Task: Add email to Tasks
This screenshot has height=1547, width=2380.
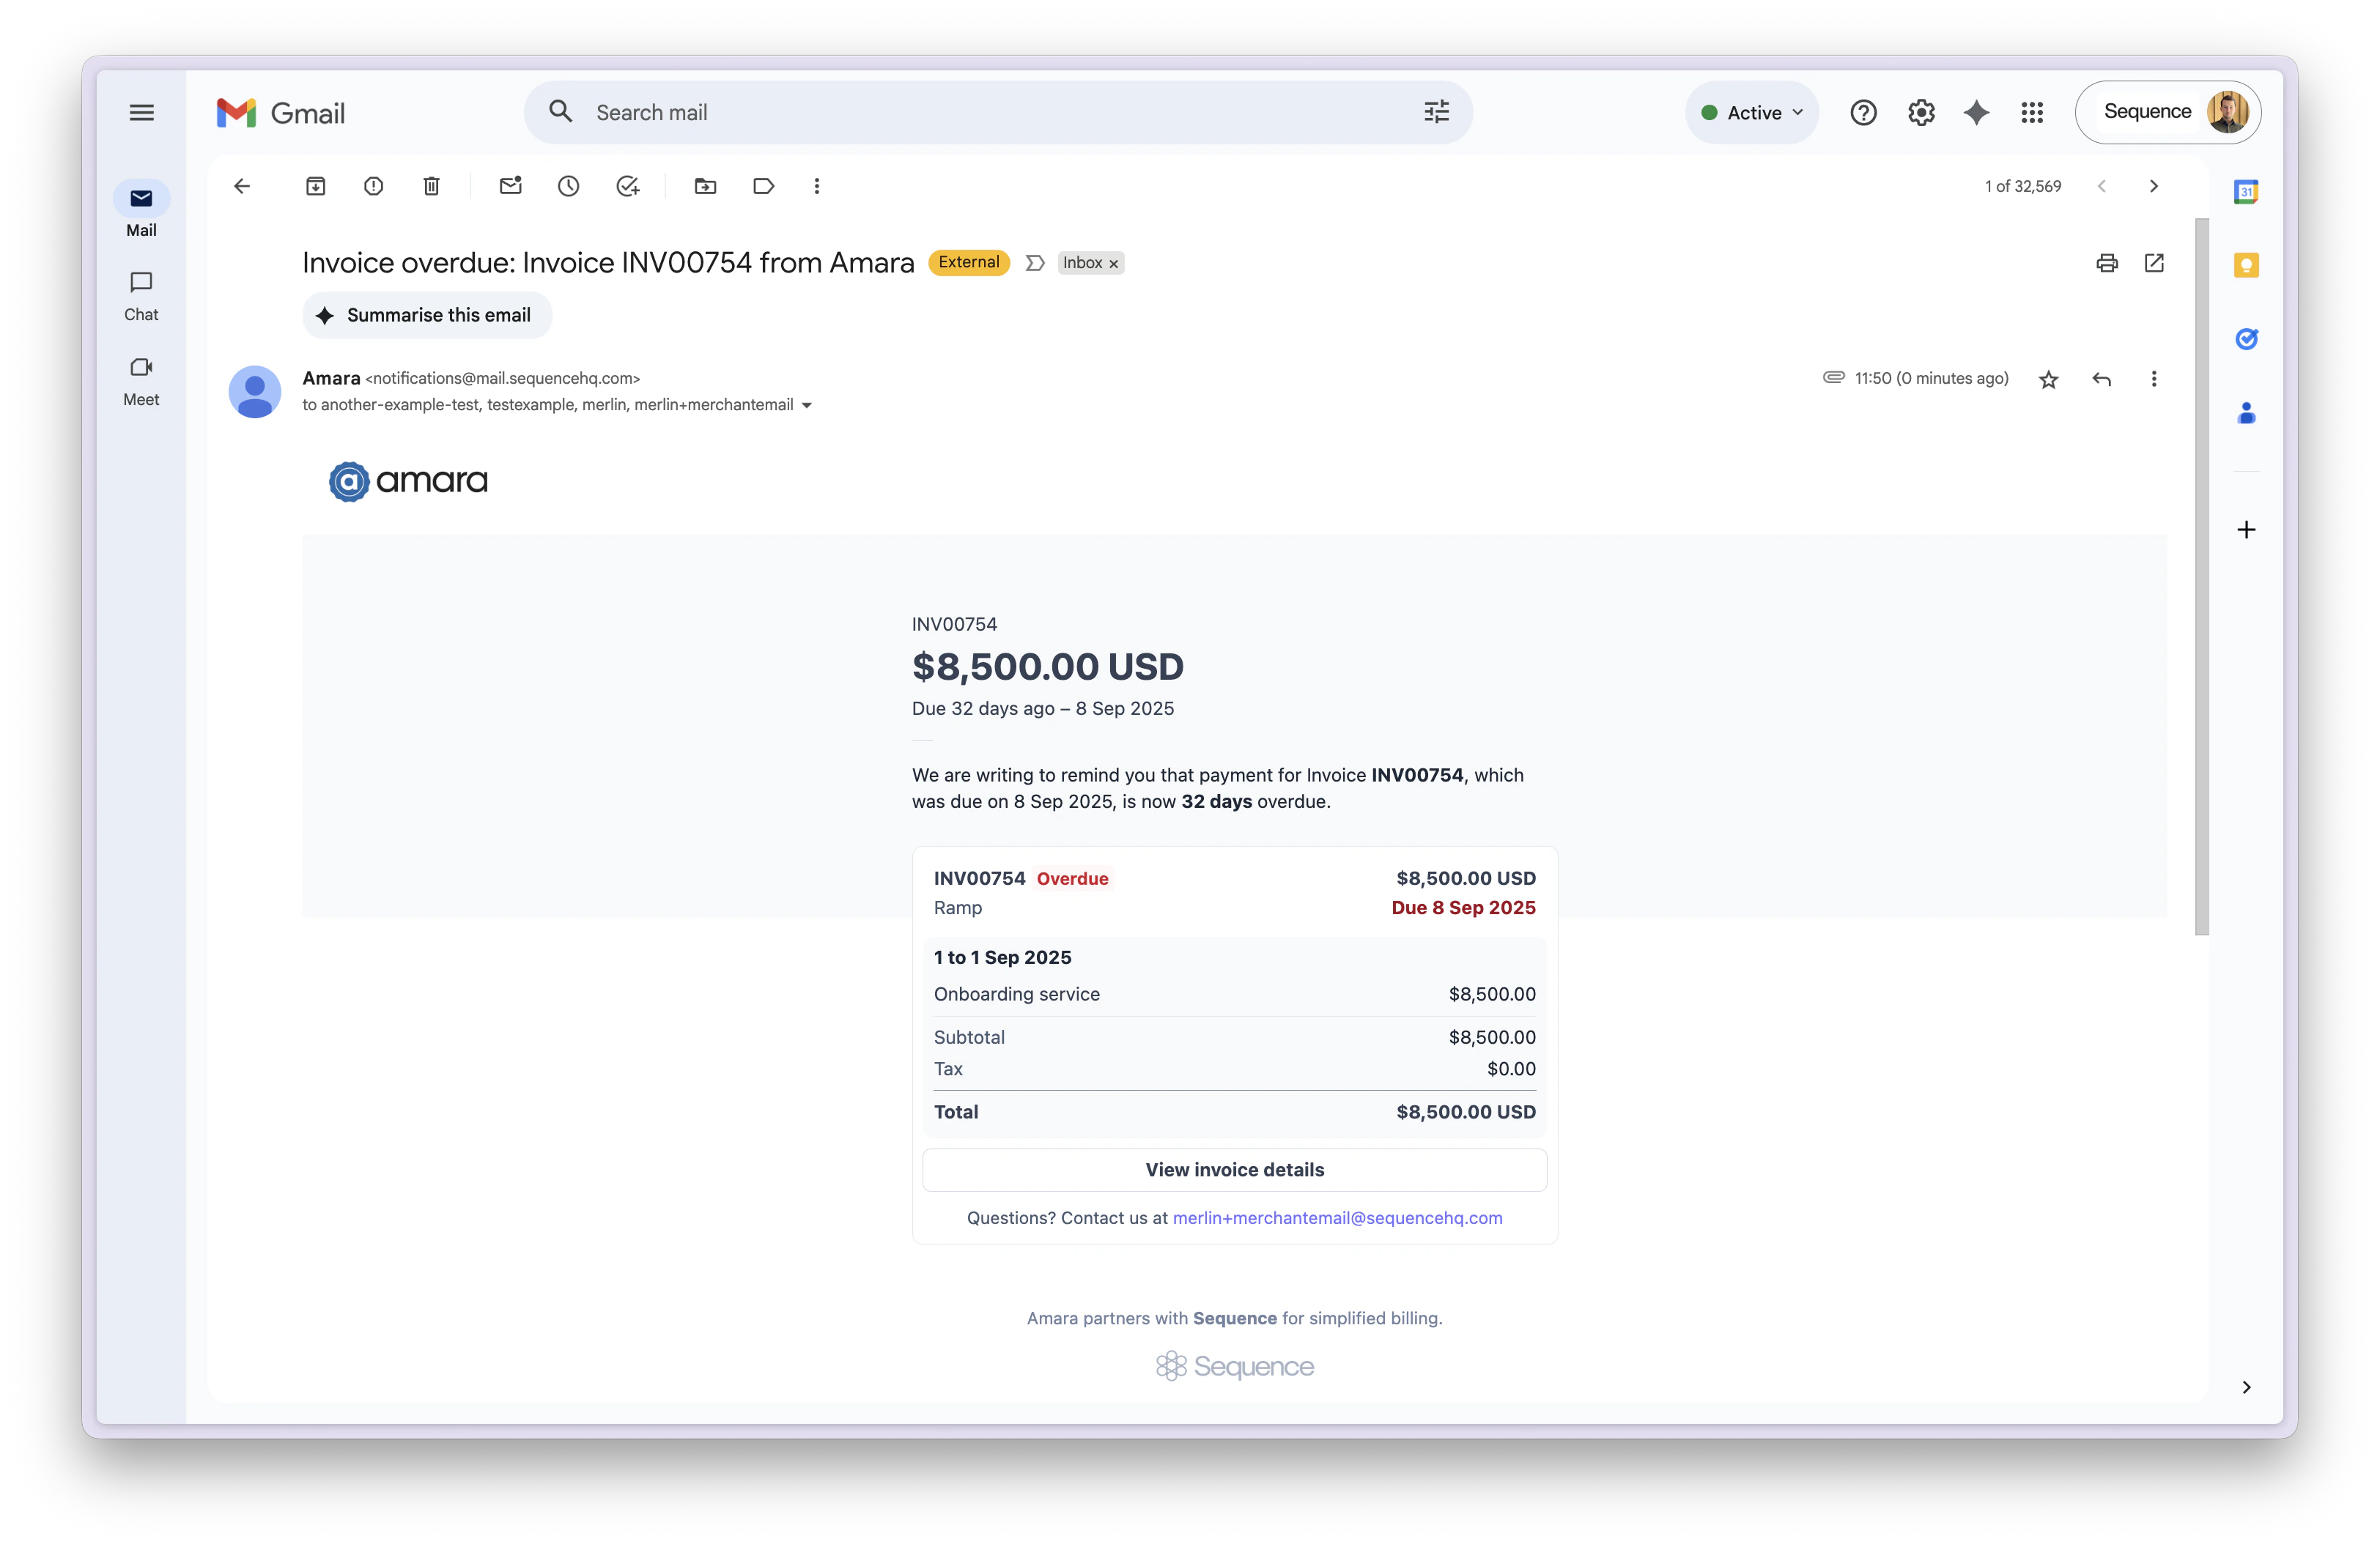Action: tap(628, 186)
